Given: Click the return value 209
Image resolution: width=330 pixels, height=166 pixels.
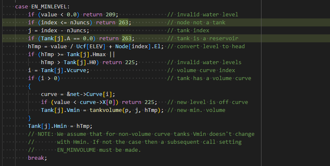Looking at the screenshot, I should [x=111, y=15].
